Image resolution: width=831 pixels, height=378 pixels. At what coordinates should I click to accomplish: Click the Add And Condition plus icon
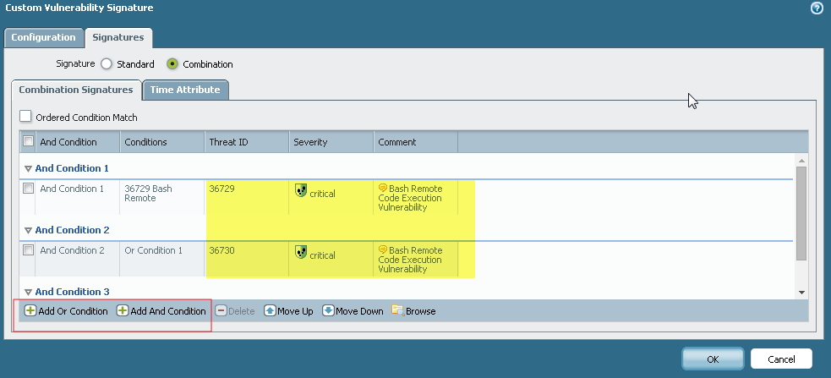pyautogui.click(x=123, y=311)
